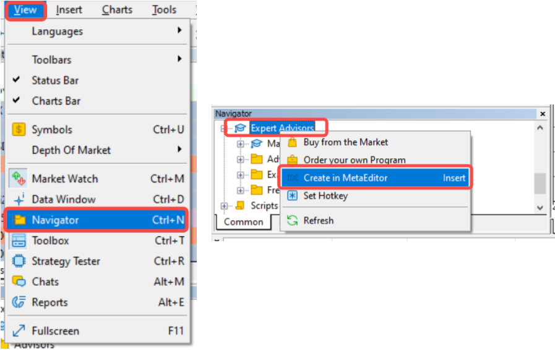Close the Navigator panel
This screenshot has width=555, height=350.
click(x=543, y=114)
